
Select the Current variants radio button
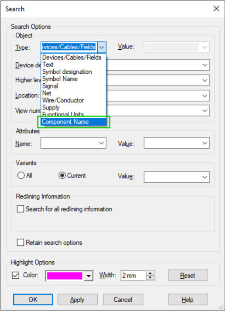coord(62,175)
